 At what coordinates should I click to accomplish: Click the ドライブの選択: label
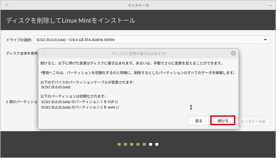click(19, 40)
